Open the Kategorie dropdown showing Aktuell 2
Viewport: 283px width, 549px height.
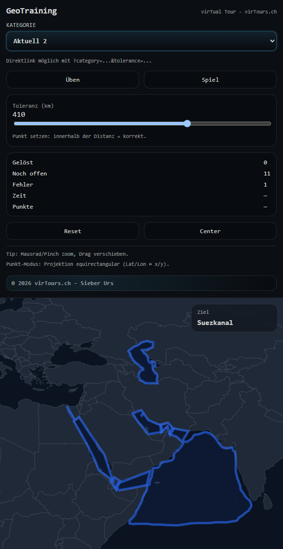[x=141, y=41]
